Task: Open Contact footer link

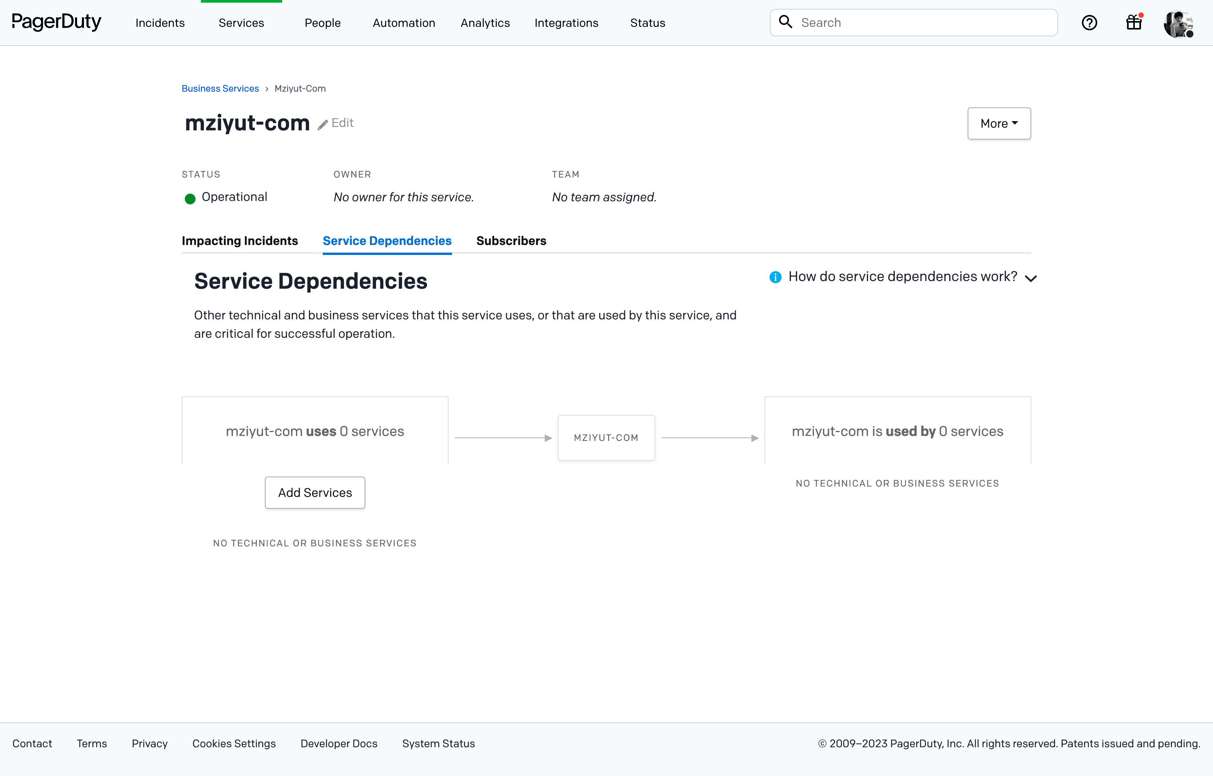Action: pyautogui.click(x=32, y=743)
